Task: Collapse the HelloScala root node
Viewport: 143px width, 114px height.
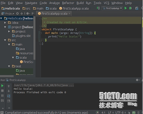Action: [x=1, y=18]
